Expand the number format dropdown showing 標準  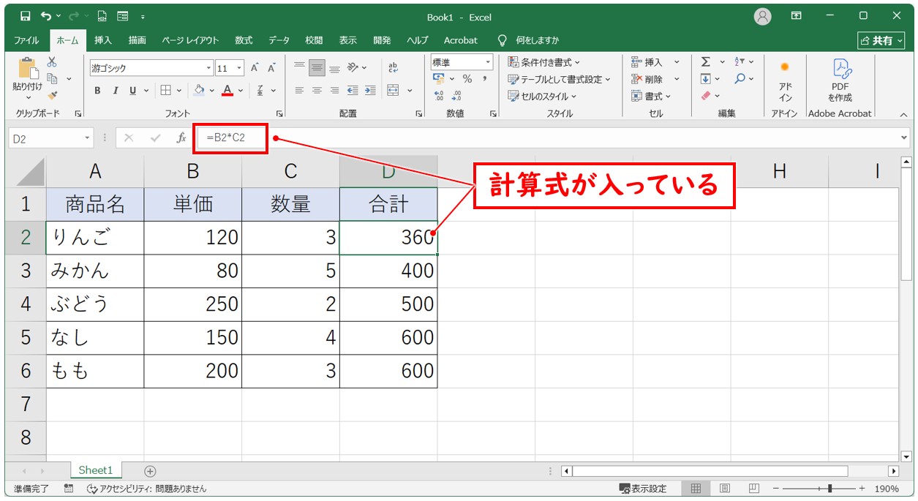[x=487, y=62]
